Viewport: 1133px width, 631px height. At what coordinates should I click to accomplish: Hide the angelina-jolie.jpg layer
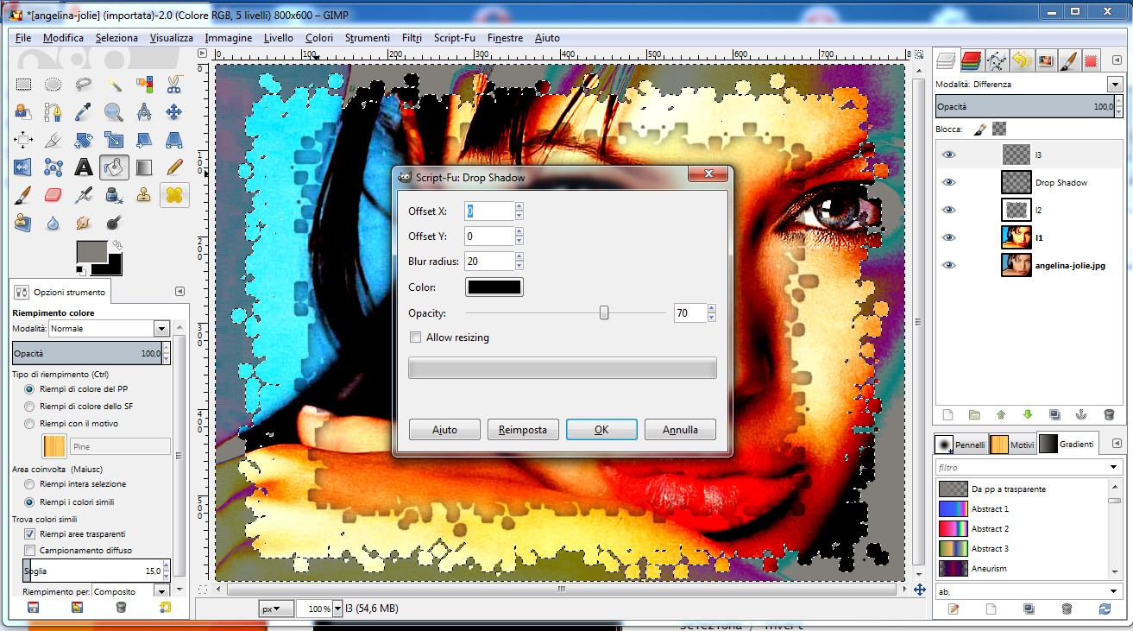949,265
